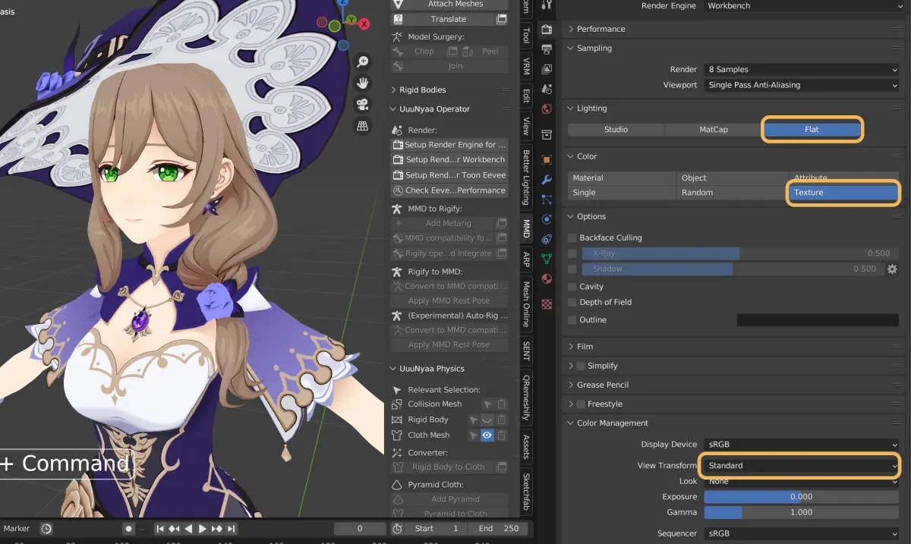Viewport: 911px width, 544px height.
Task: Switch to the VRM sidebar tab
Action: pos(526,66)
